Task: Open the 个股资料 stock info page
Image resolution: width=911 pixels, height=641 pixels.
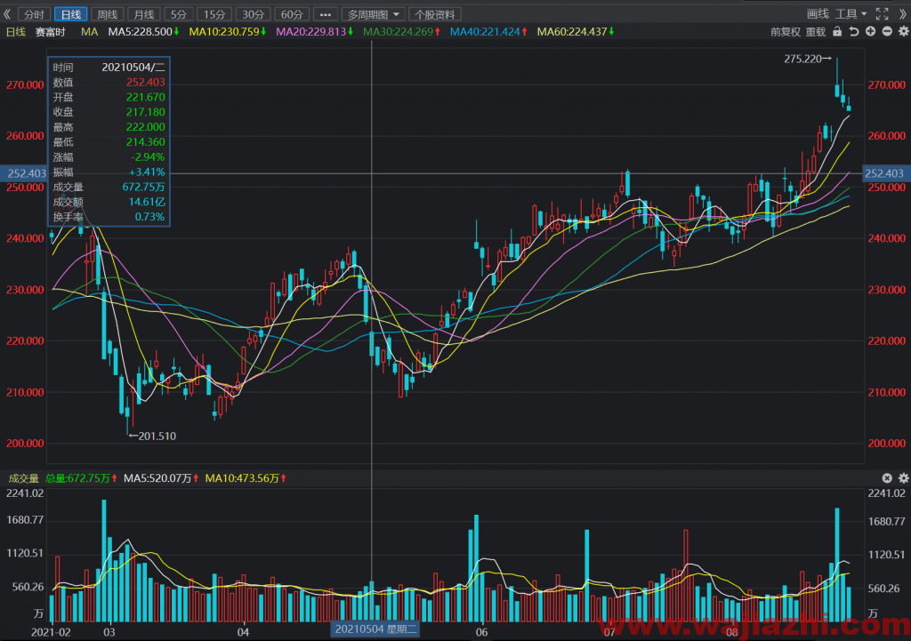Action: (435, 14)
